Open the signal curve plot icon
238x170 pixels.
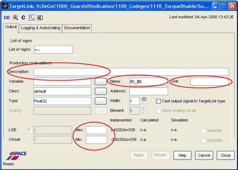click(x=31, y=17)
